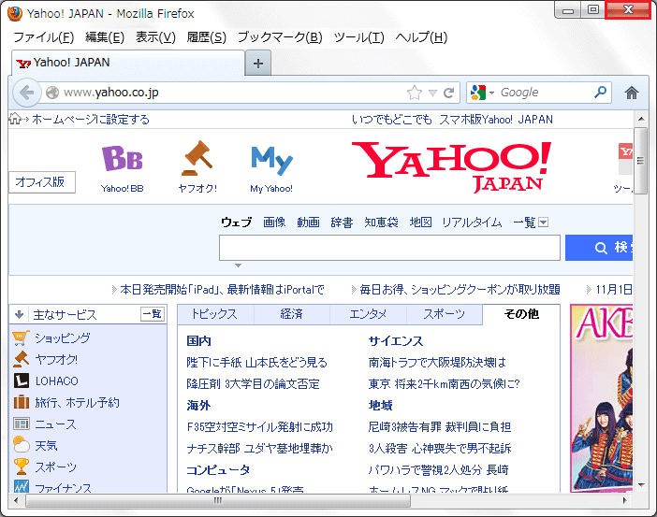Viewport: 657px width, 517px height.
Task: Click the オフィス版 button
Action: click(39, 182)
